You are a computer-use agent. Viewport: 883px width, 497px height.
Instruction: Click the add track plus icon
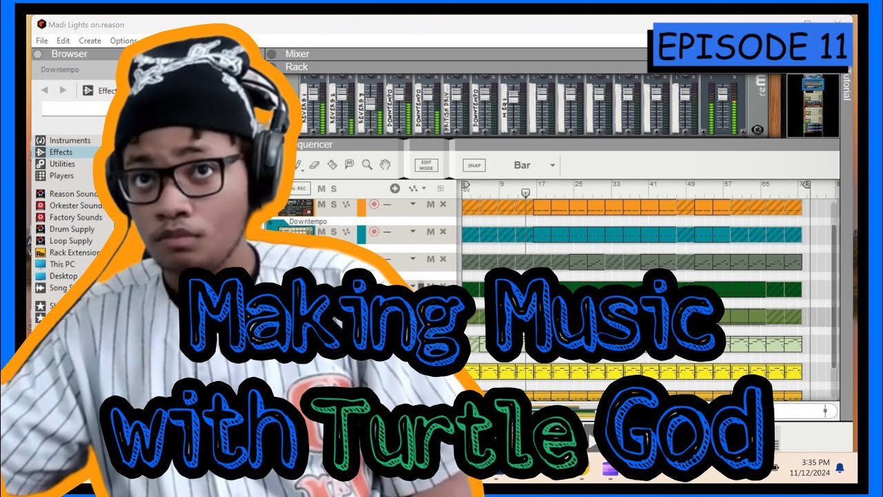(x=395, y=188)
